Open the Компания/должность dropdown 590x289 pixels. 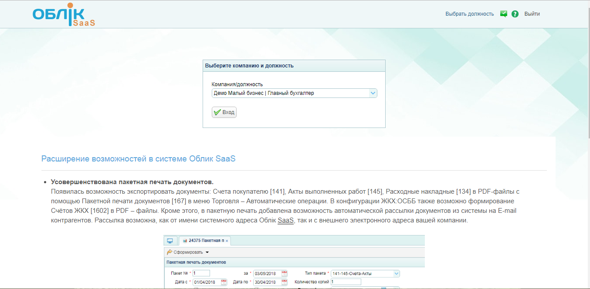295,93
